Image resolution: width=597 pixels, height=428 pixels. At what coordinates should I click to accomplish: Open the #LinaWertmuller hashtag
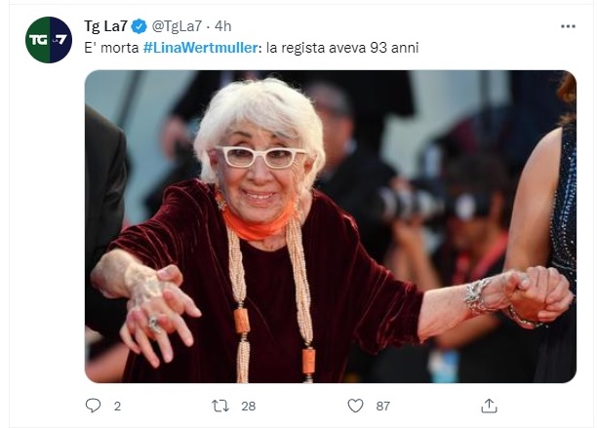pyautogui.click(x=201, y=48)
